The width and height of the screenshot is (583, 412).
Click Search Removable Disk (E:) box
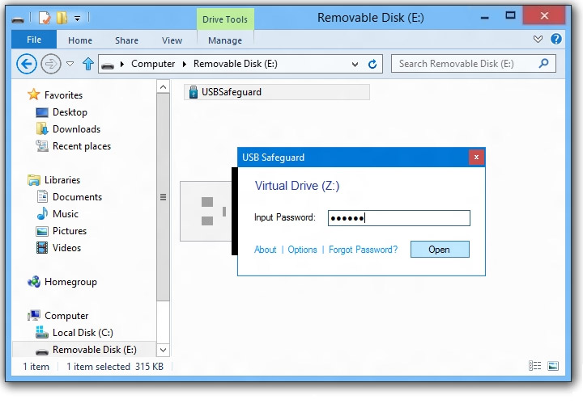[x=474, y=64]
